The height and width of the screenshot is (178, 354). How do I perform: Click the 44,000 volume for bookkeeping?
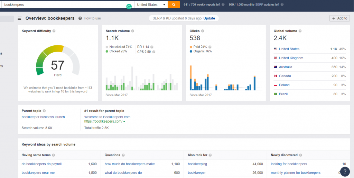(x=258, y=164)
